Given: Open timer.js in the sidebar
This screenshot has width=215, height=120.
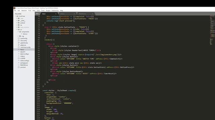Looking at the screenshot, I should coord(25,34).
